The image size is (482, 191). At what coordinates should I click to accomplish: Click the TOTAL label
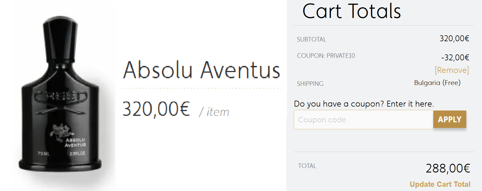tap(307, 166)
